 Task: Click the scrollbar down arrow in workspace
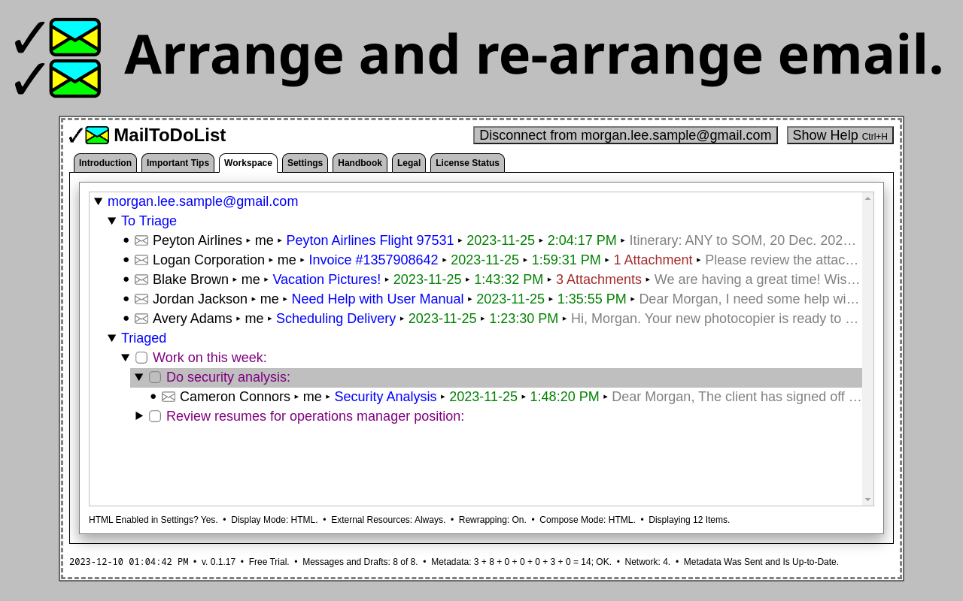click(x=867, y=500)
